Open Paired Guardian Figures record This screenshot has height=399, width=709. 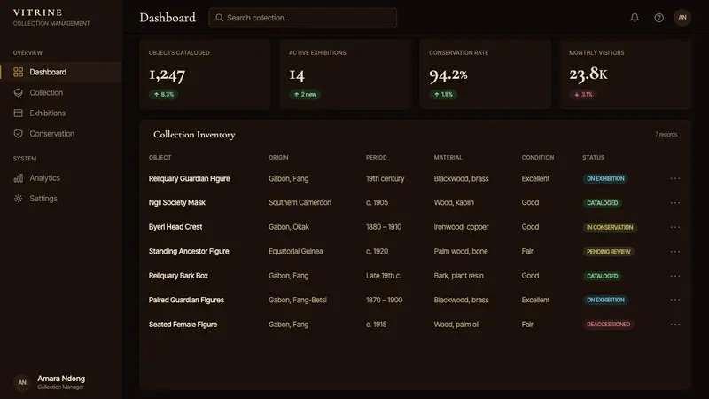click(186, 300)
